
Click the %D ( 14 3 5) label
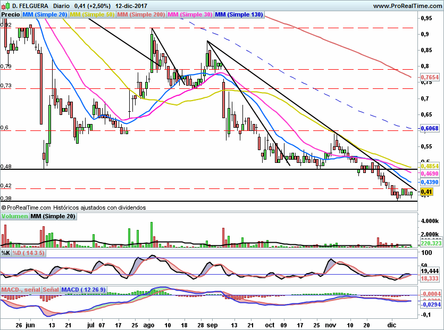[x=28, y=253]
